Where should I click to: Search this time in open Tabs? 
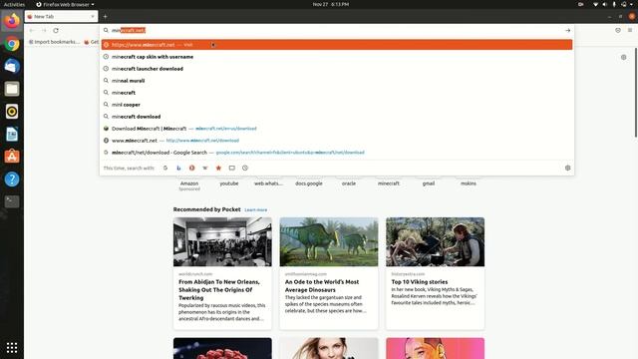click(232, 168)
